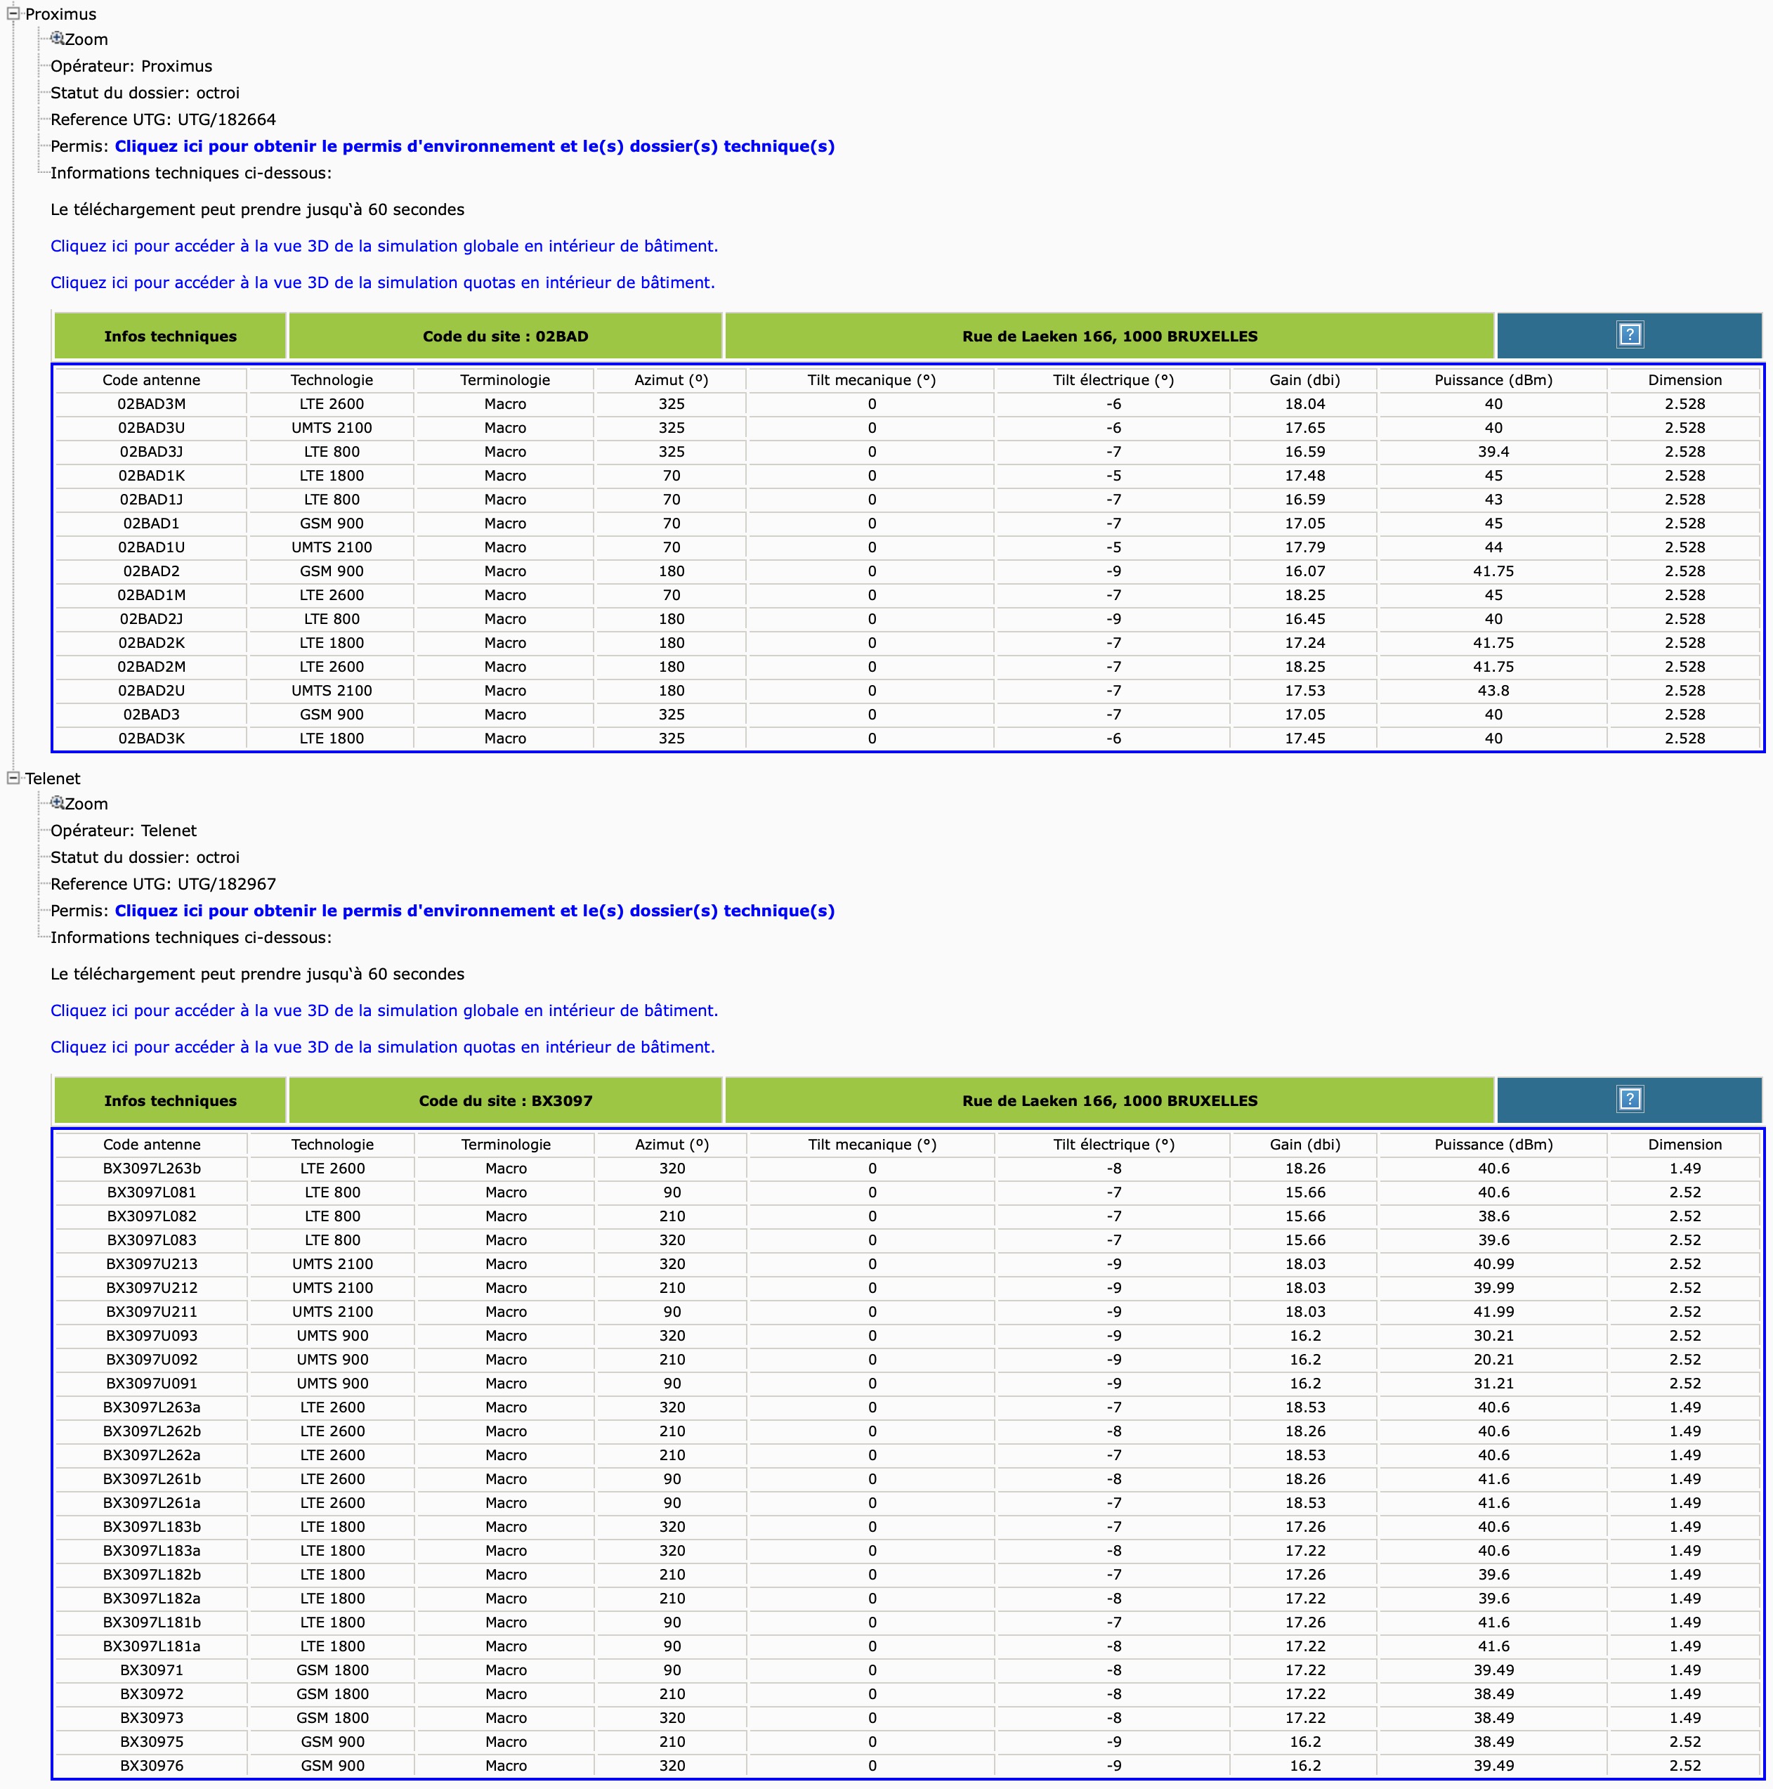Click 'Infos techniques' header of Telenet table

(171, 1100)
